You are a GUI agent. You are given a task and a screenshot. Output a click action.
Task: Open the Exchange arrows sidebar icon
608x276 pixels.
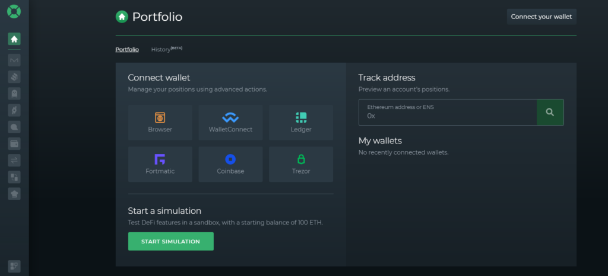coord(14,160)
